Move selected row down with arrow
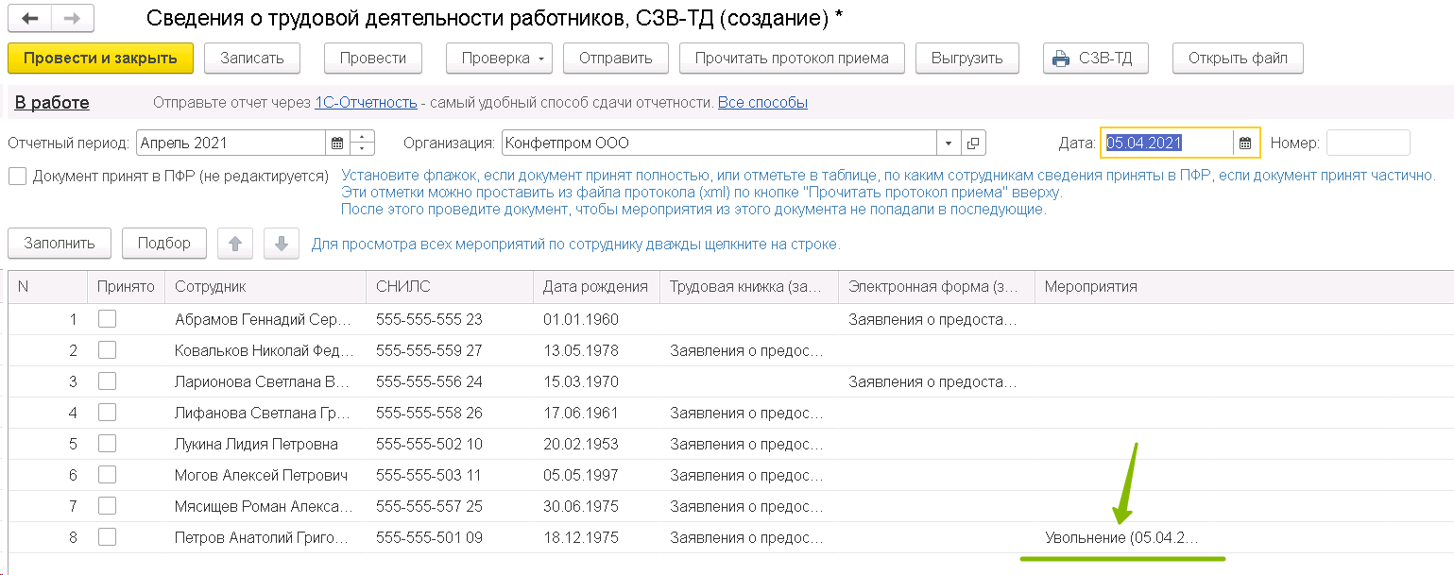Screen dimensions: 1454x575 coord(281,244)
